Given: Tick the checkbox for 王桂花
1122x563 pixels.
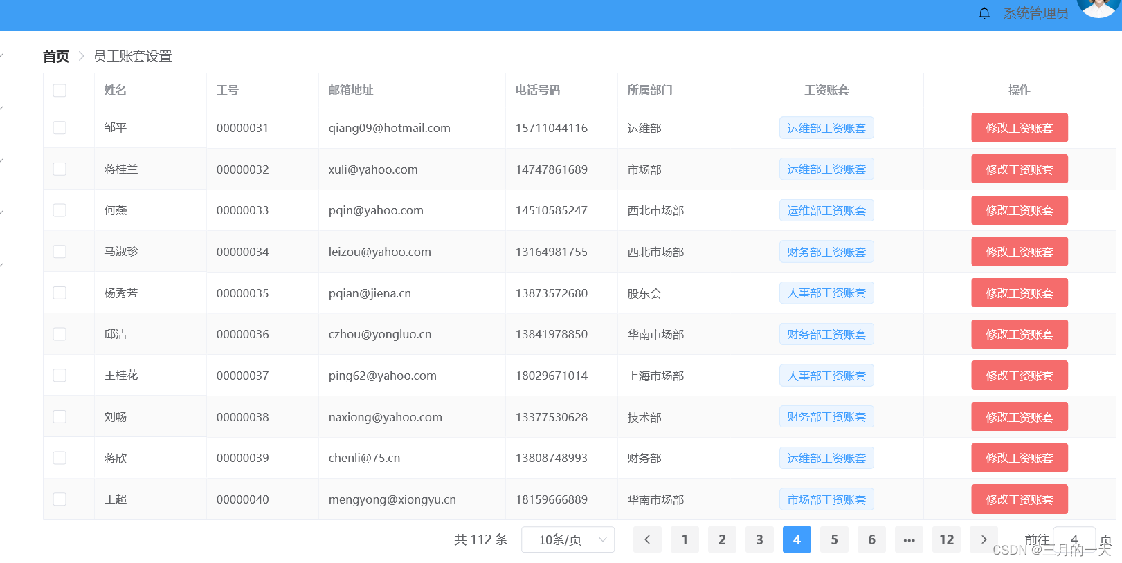Looking at the screenshot, I should [x=60, y=376].
